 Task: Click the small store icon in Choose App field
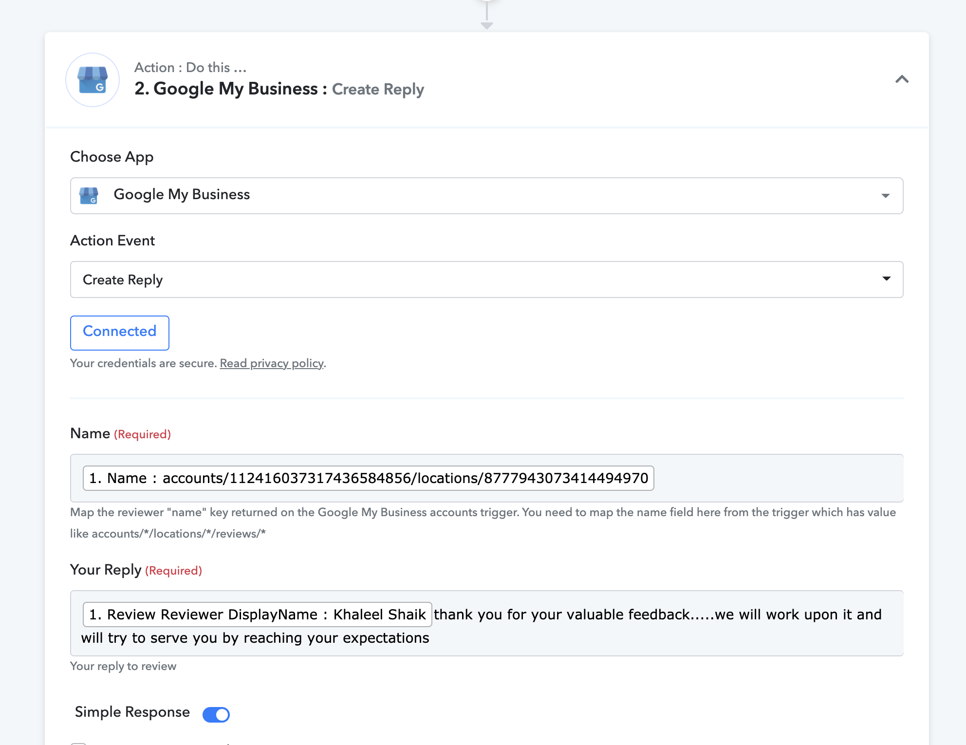click(89, 196)
